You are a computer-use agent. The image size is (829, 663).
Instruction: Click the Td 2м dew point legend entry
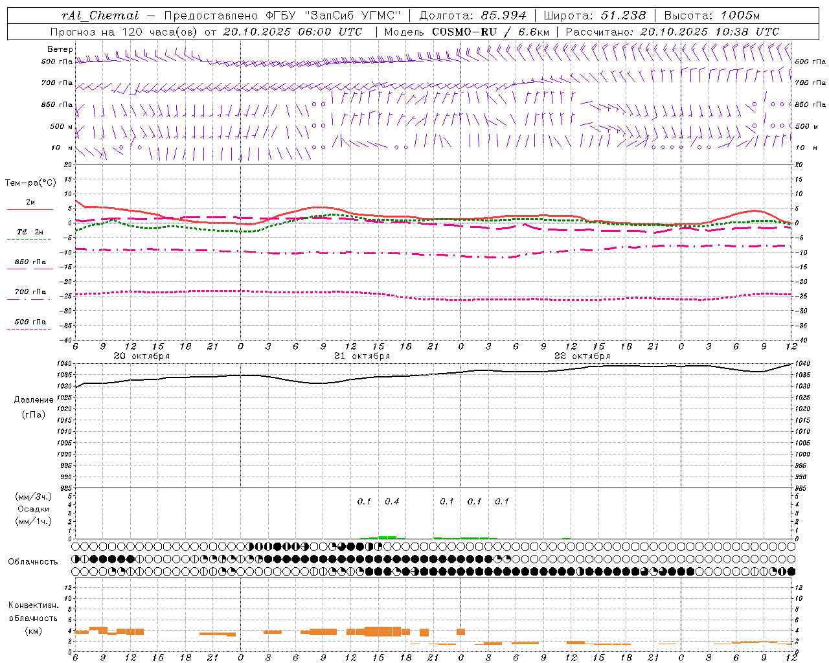click(30, 232)
